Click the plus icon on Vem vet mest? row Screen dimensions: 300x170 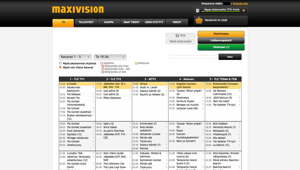(x=240, y=101)
